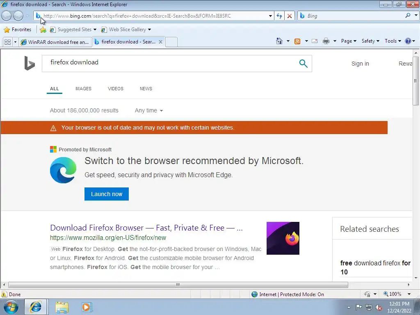The width and height of the screenshot is (420, 315).
Task: Click the vertical scrollbar down arrow
Action: click(x=416, y=278)
